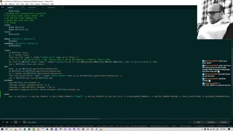Click the Find All button

coord(224,122)
